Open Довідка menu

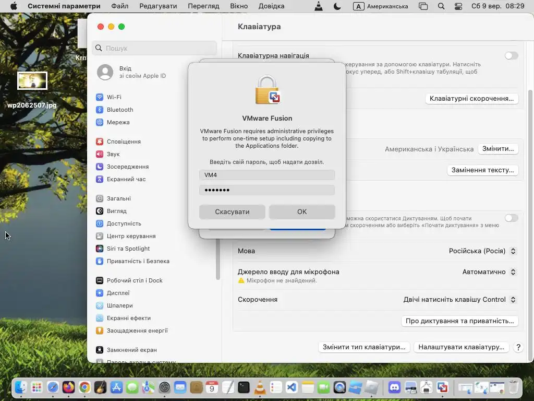point(271,6)
